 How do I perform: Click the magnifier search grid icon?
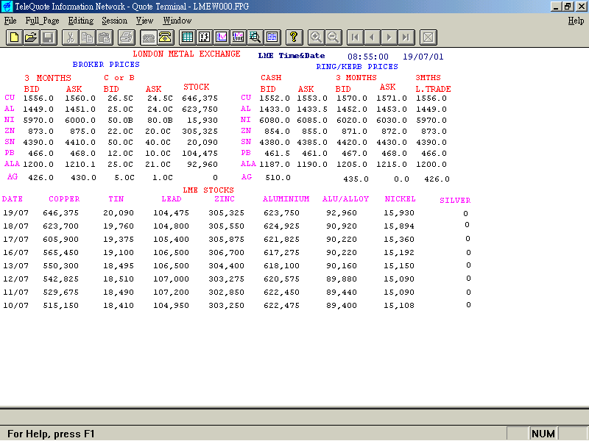tap(255, 37)
